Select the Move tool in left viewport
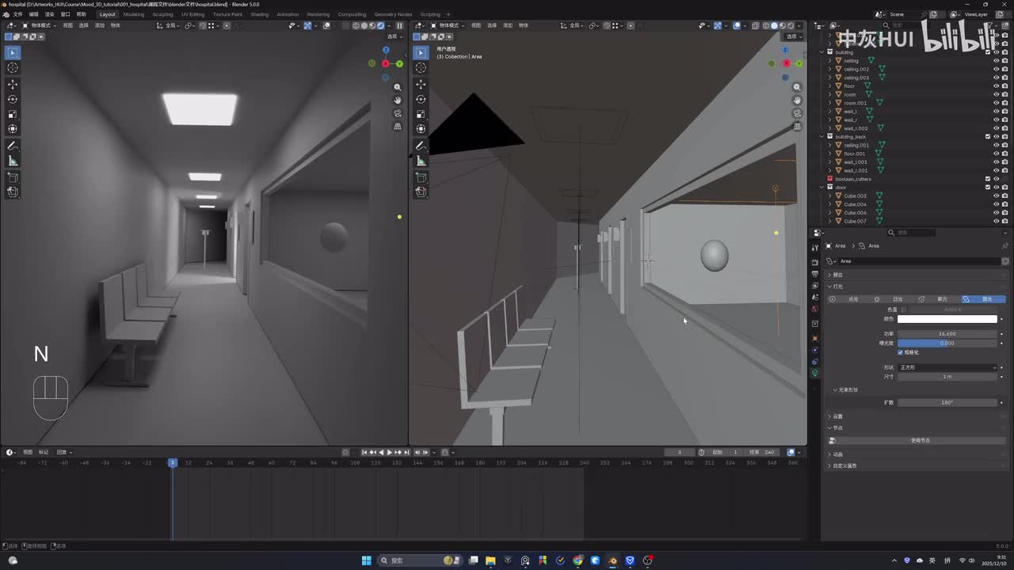This screenshot has width=1014, height=570. [x=13, y=84]
